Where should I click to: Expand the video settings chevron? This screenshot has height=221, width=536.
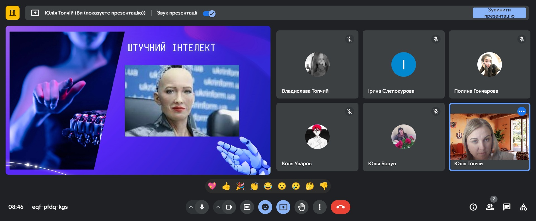[218, 207]
